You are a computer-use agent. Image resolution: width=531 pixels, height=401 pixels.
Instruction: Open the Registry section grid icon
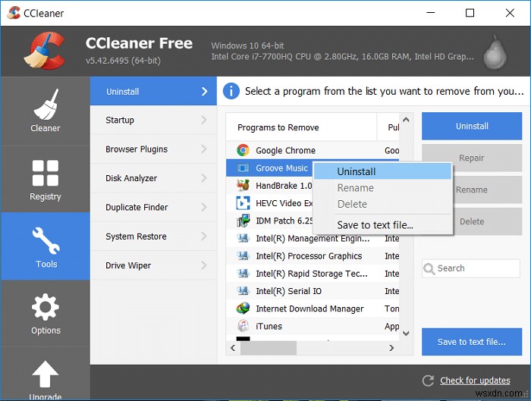pos(46,173)
